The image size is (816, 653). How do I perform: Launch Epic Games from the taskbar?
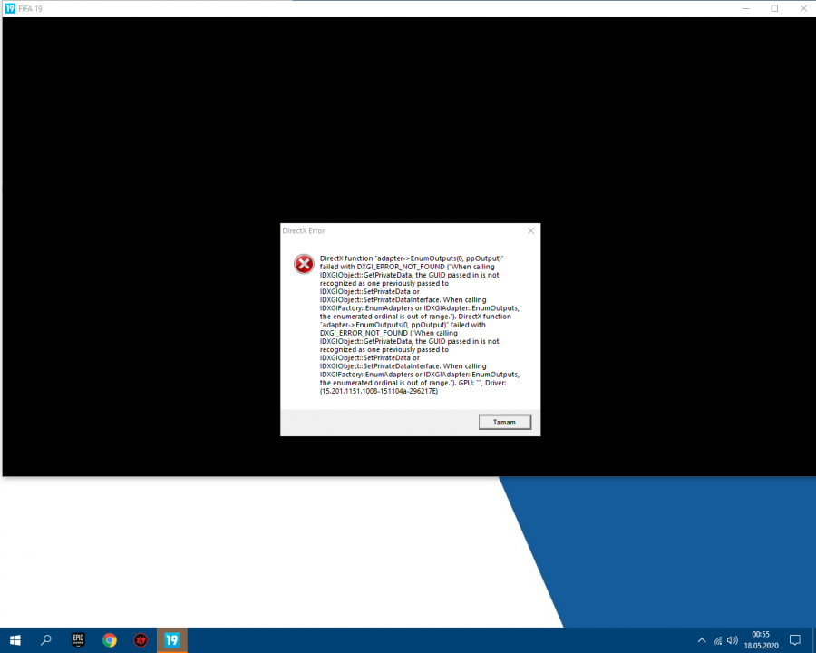[x=78, y=640]
